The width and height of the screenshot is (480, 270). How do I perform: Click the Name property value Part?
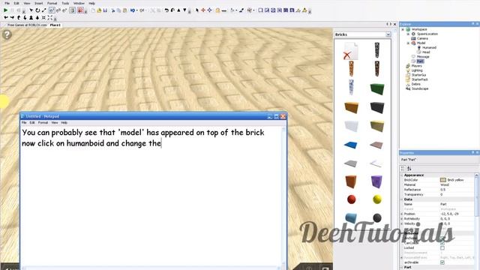pos(443,204)
